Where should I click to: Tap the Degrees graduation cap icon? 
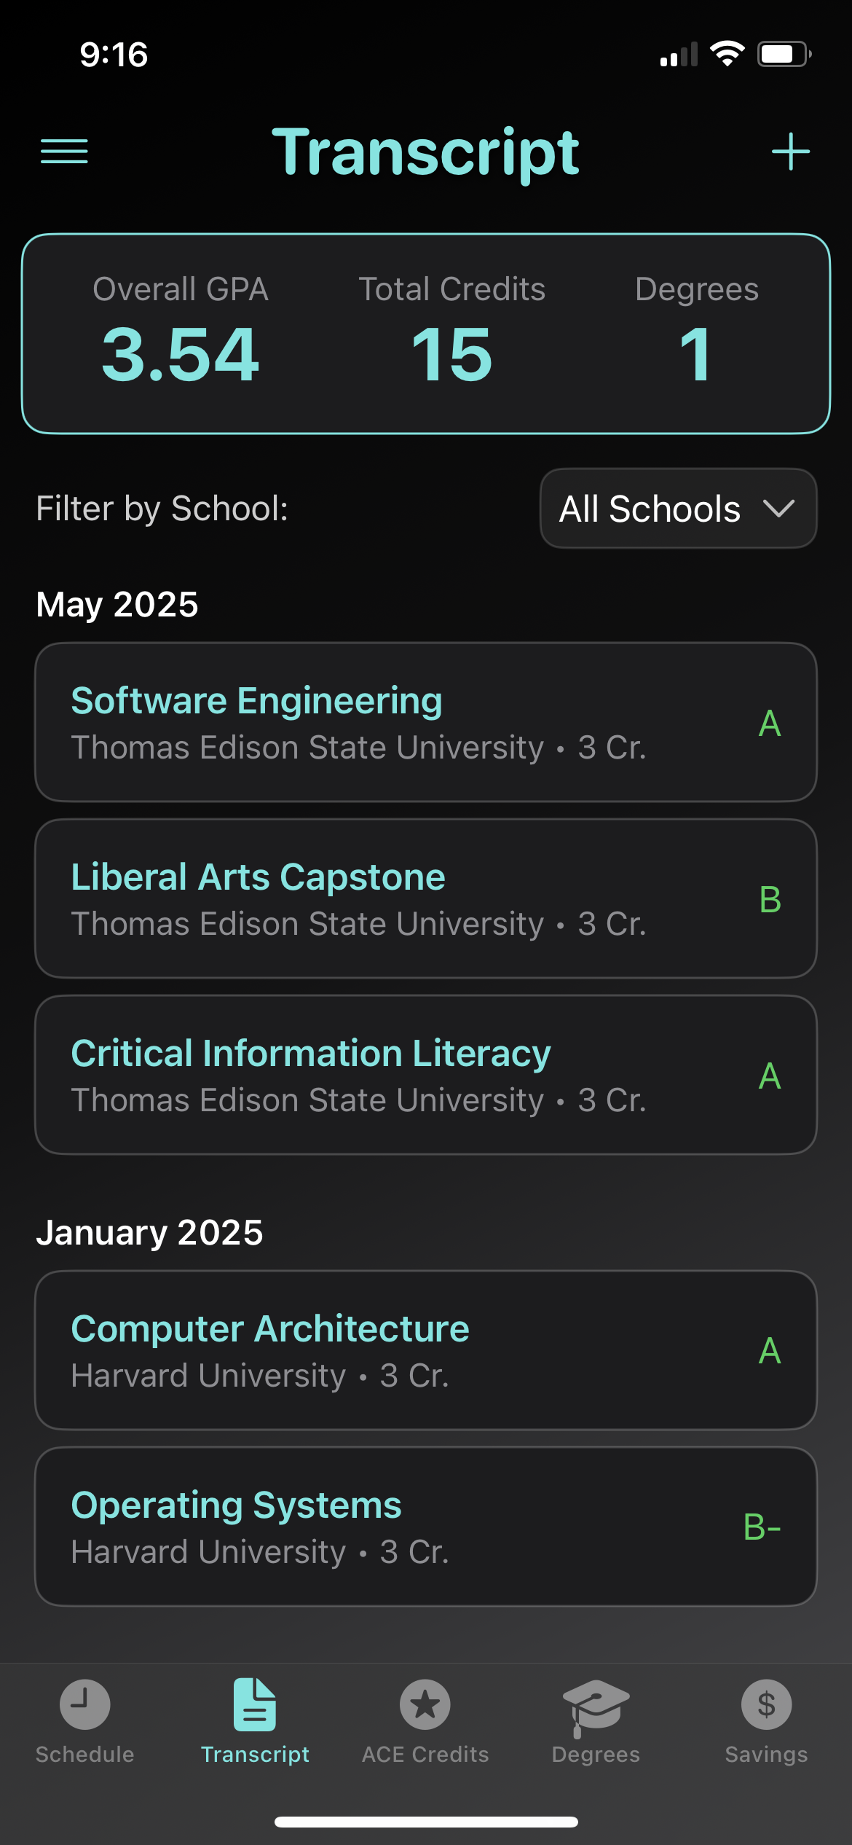596,1704
